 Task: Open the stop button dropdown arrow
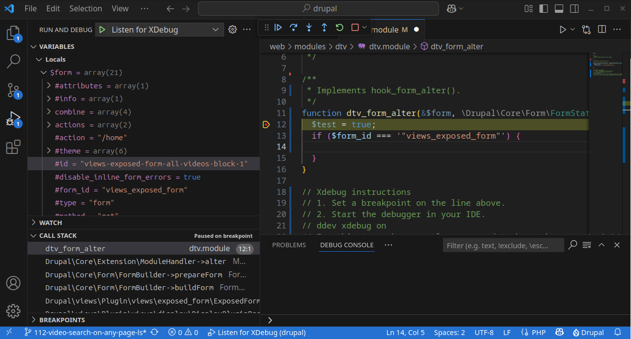(364, 28)
